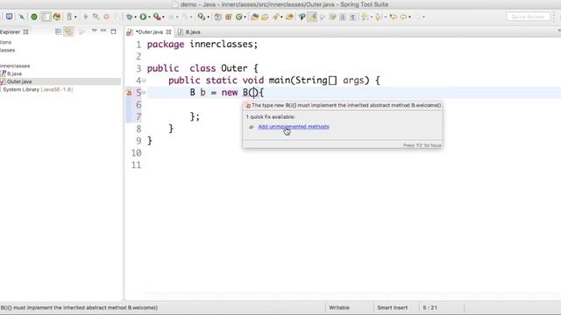Image resolution: width=561 pixels, height=315 pixels.
Task: Click the Skip All Breakpoints icon
Action: click(21, 17)
